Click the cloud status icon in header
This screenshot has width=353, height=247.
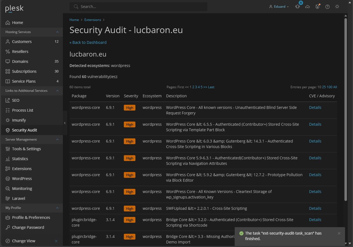pos(307,6)
